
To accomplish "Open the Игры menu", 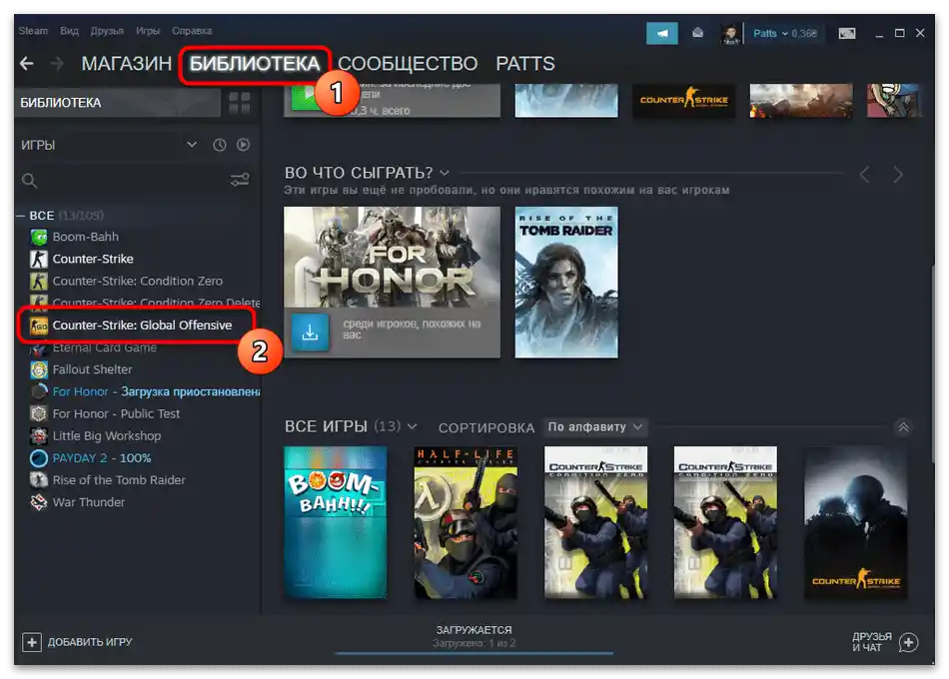I will pyautogui.click(x=148, y=31).
